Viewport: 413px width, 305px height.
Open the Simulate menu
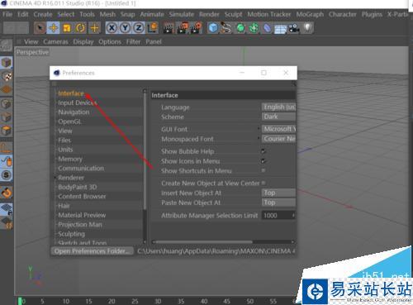coord(182,14)
